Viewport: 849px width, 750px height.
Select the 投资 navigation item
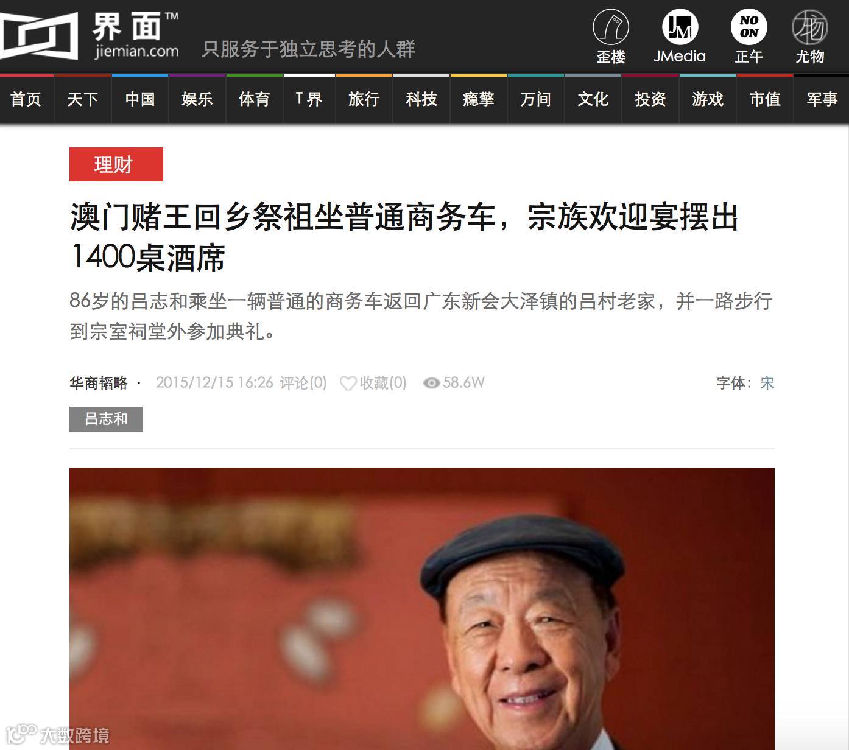tap(650, 99)
